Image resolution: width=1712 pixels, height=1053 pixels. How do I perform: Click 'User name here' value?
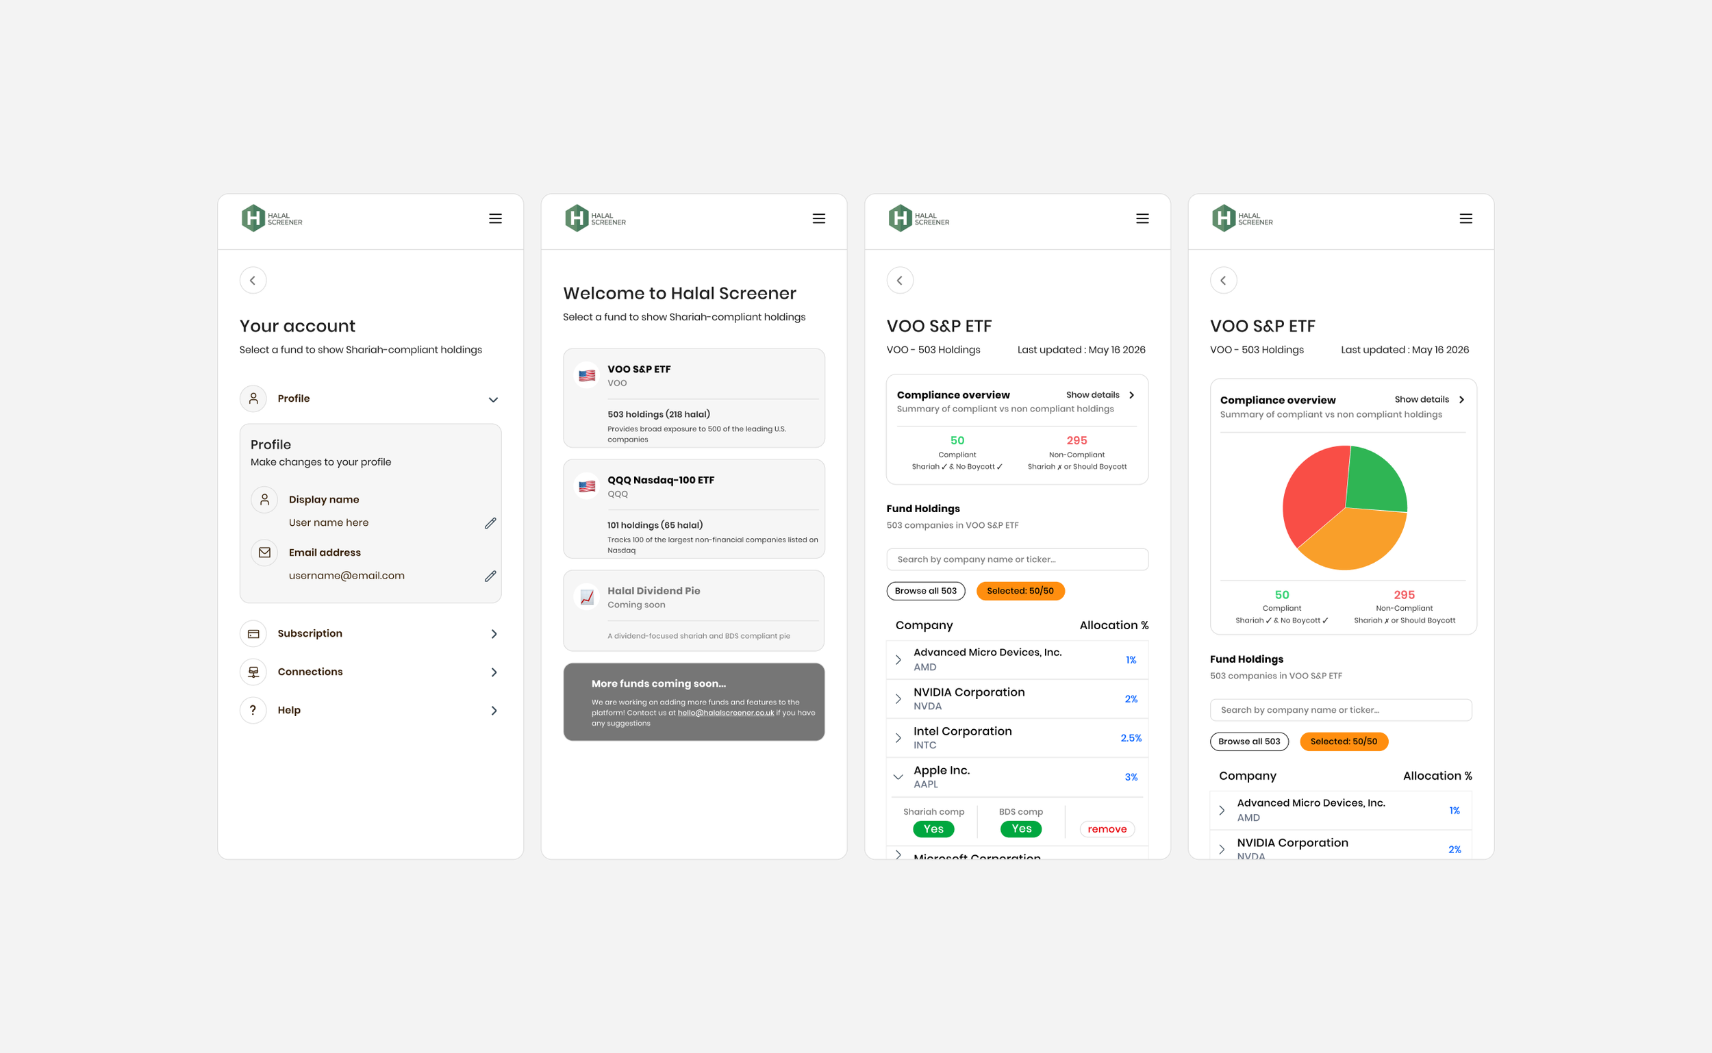tap(329, 522)
